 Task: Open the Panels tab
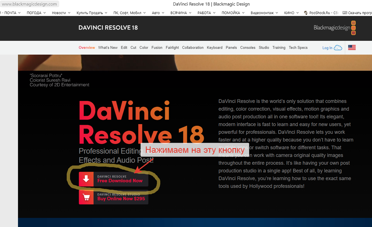coord(231,48)
